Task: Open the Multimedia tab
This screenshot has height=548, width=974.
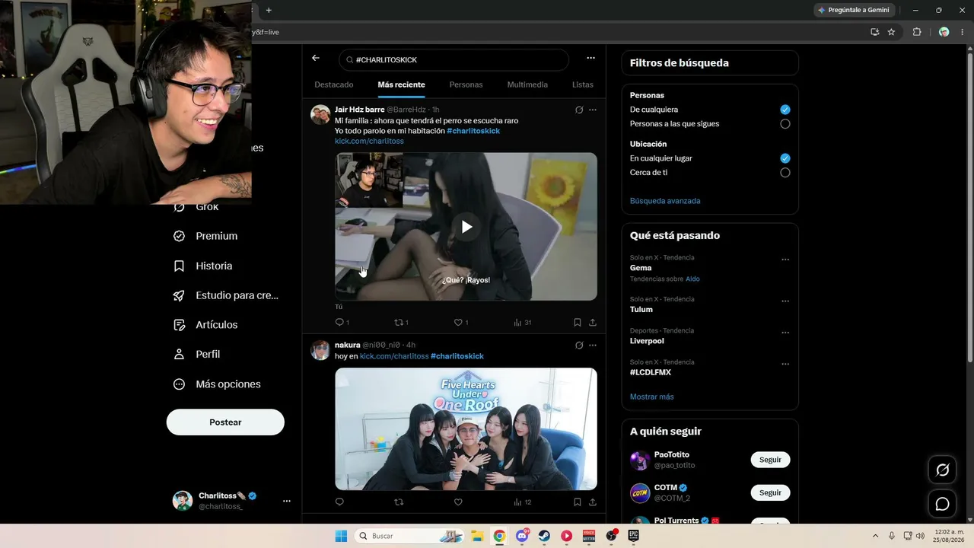Action: pos(527,84)
